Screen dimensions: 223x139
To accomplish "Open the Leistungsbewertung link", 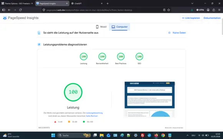I will coord(94,113).
